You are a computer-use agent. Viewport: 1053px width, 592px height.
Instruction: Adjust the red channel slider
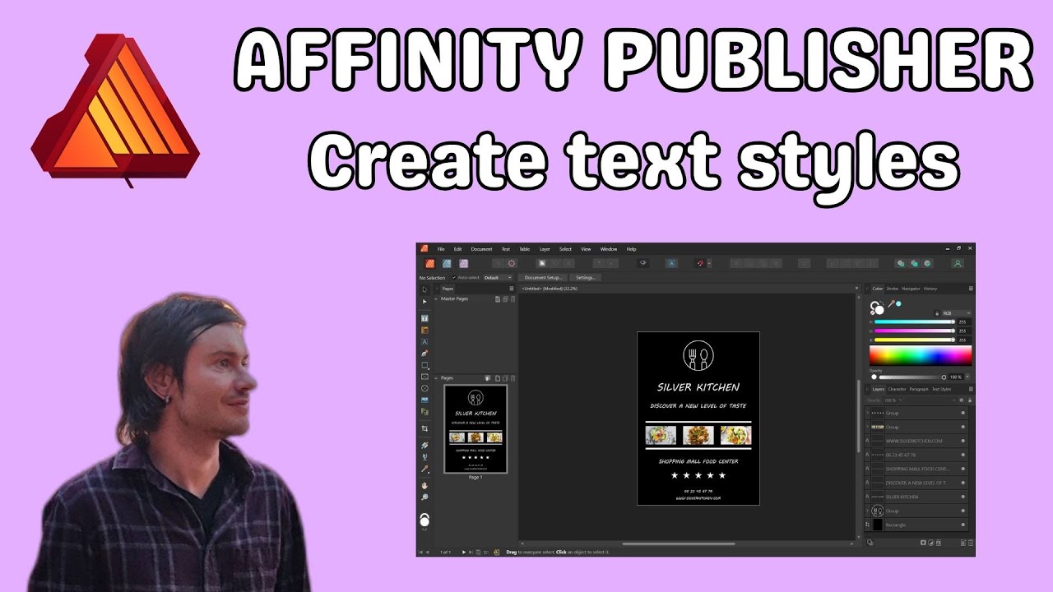913,322
